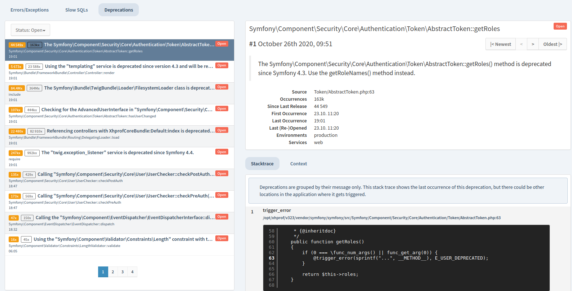Click the AbstractToken.php:63 file path in stacktrace
Screen dimensions: 572x291
coord(382,218)
